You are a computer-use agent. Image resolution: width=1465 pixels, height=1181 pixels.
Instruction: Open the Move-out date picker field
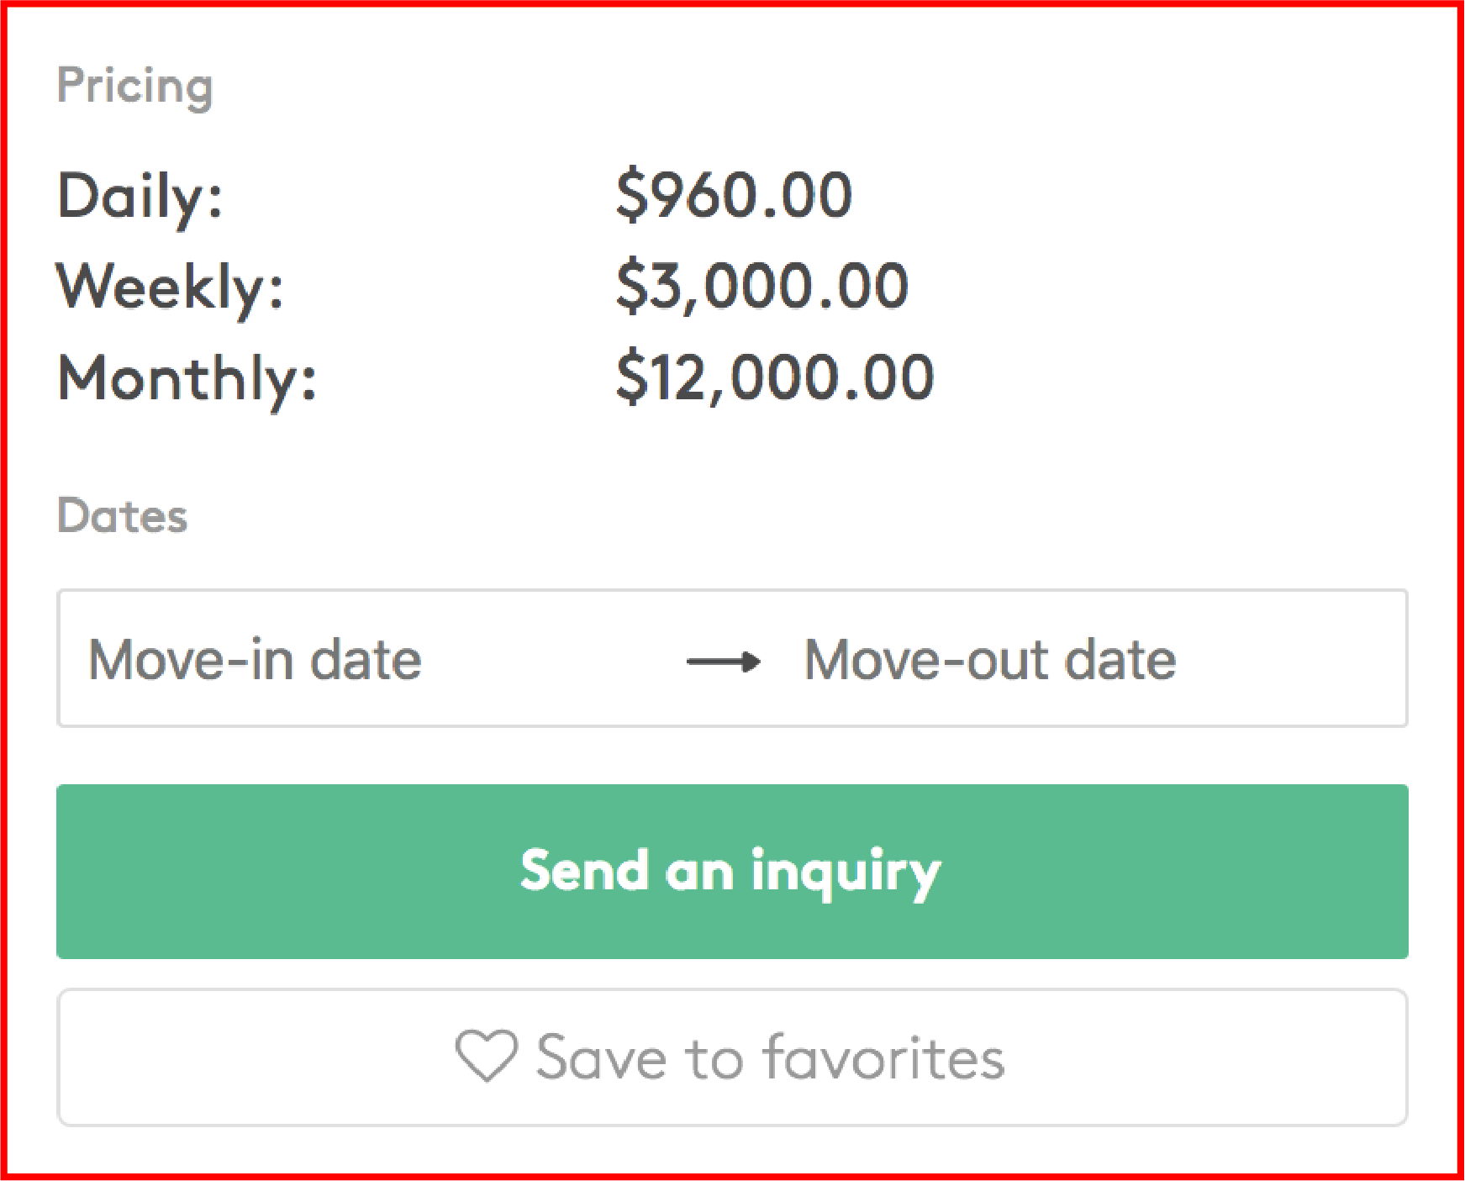989,660
